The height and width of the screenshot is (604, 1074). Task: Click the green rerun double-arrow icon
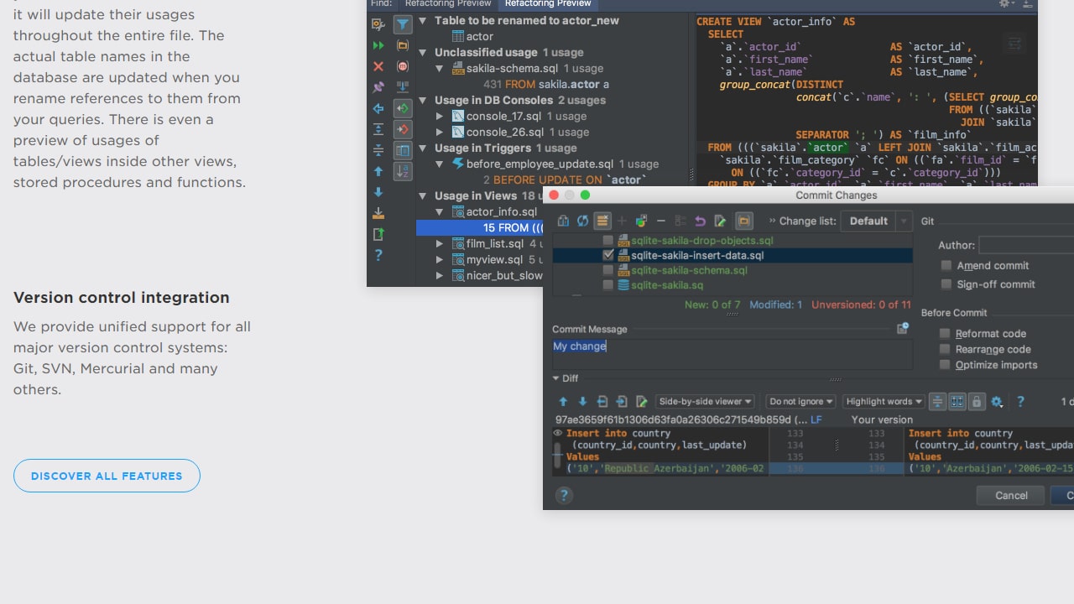point(378,45)
